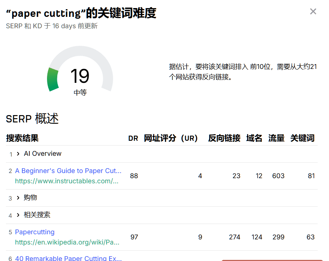Open the Papercutting result title
This screenshot has height=261, width=329.
[35, 232]
